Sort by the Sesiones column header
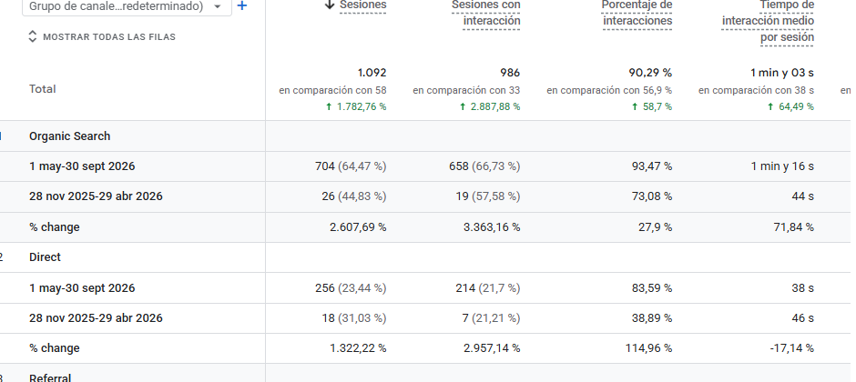Viewport: 856px width, 382px height. click(362, 5)
